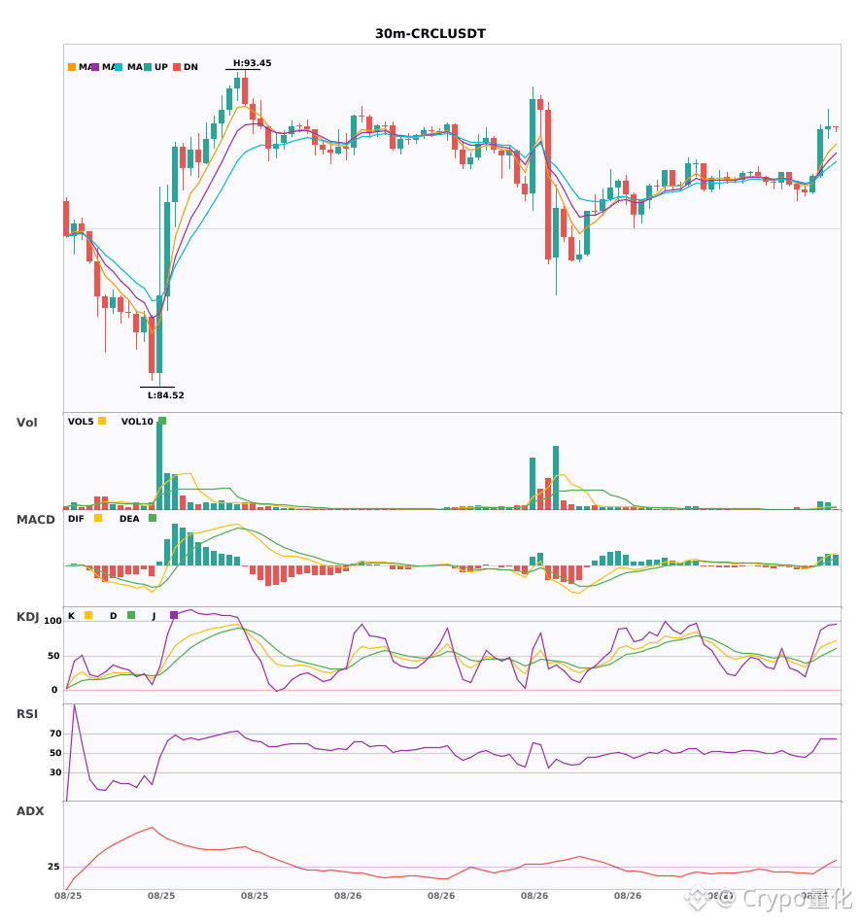Select the green D line swatch

coord(131,615)
